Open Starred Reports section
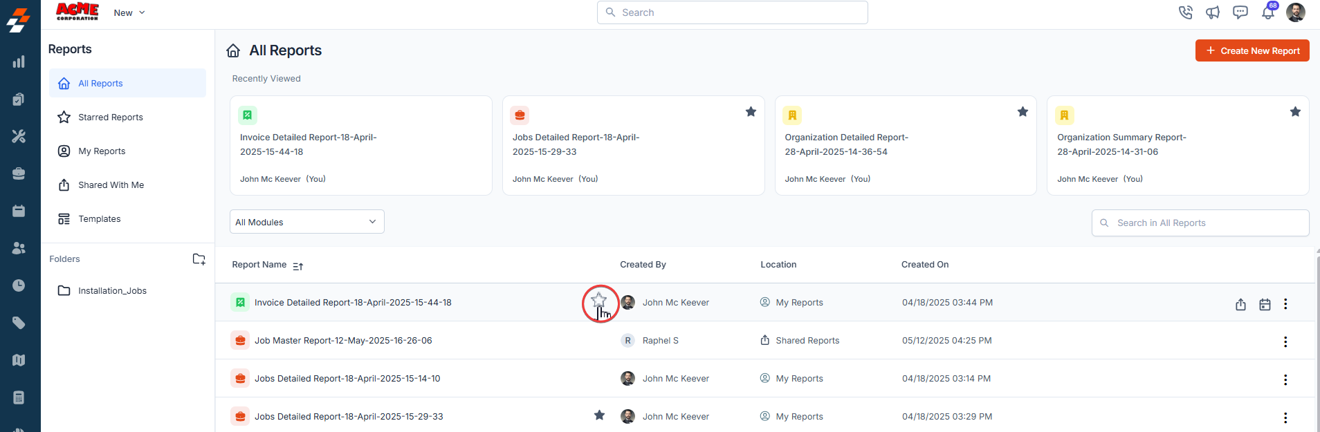 pyautogui.click(x=127, y=117)
